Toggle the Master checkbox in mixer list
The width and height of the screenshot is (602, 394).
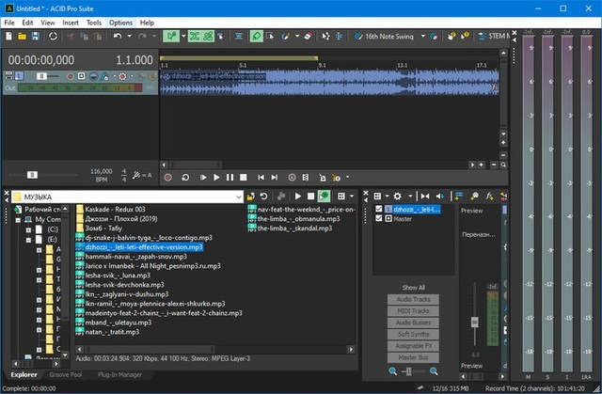(x=379, y=219)
